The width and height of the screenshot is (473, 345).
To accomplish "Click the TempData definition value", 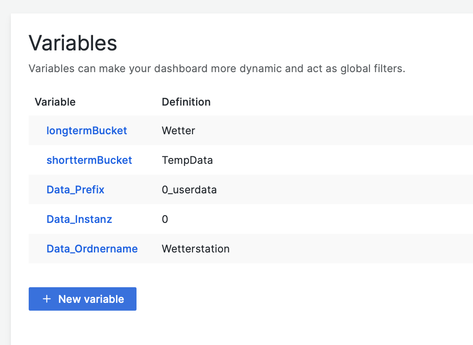I will [187, 160].
